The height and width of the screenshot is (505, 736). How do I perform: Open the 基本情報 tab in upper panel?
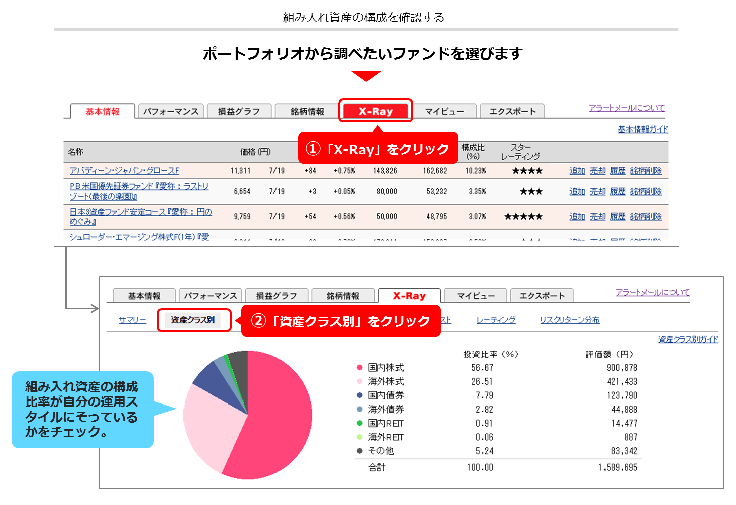tap(103, 112)
